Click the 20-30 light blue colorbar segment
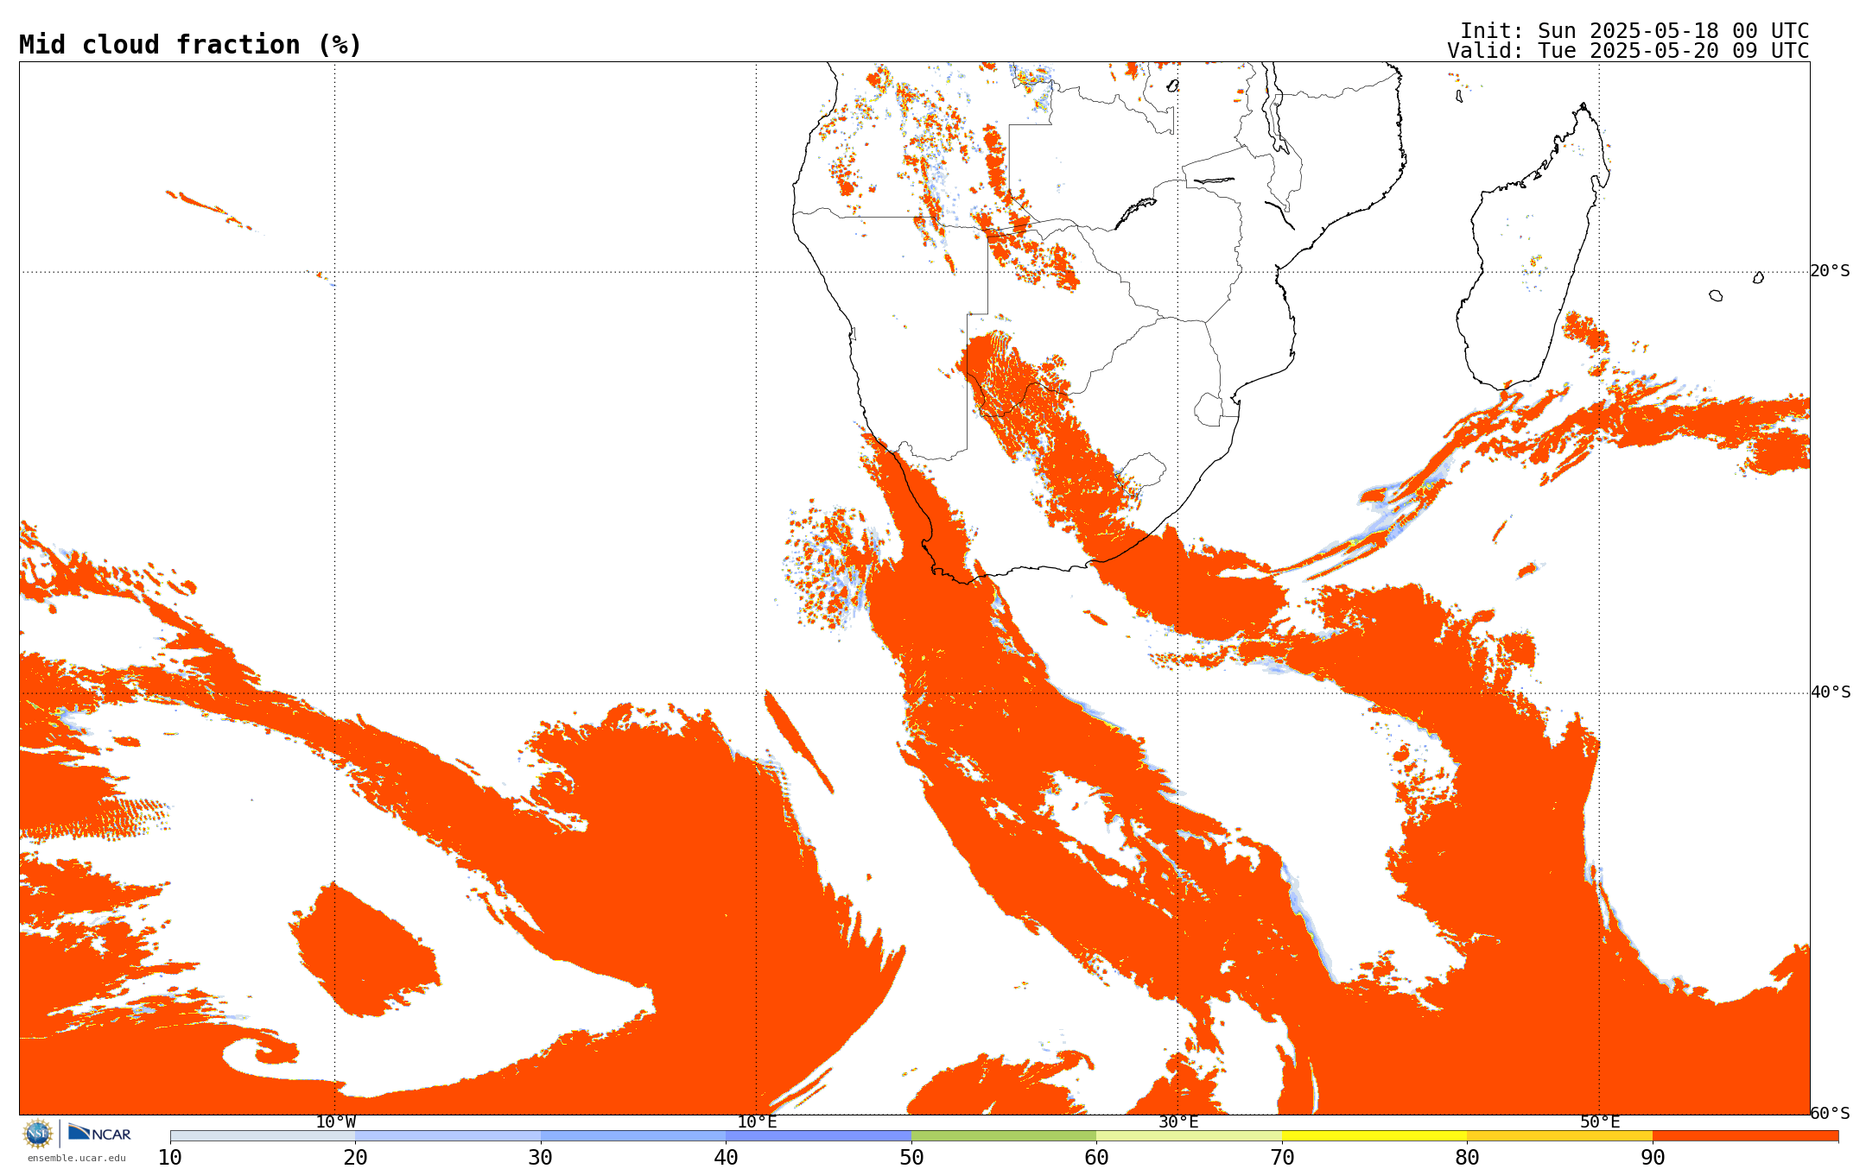Viewport: 1866px width, 1169px height. point(448,1136)
